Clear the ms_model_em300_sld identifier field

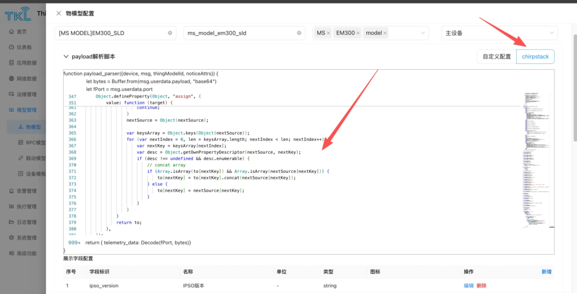(x=299, y=33)
